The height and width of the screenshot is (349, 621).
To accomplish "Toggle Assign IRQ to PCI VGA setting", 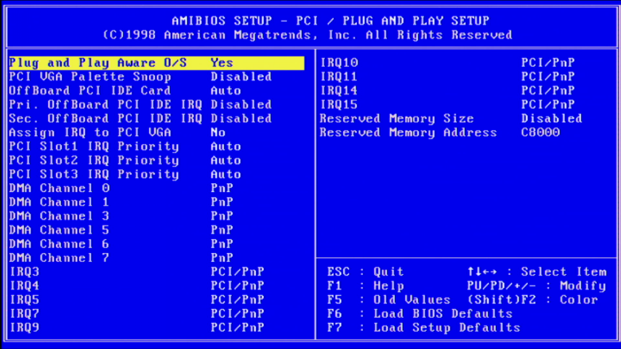I will [218, 132].
